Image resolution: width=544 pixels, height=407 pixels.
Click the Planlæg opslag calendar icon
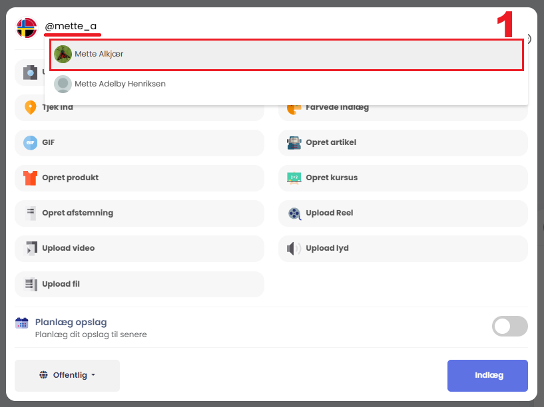tap(22, 323)
